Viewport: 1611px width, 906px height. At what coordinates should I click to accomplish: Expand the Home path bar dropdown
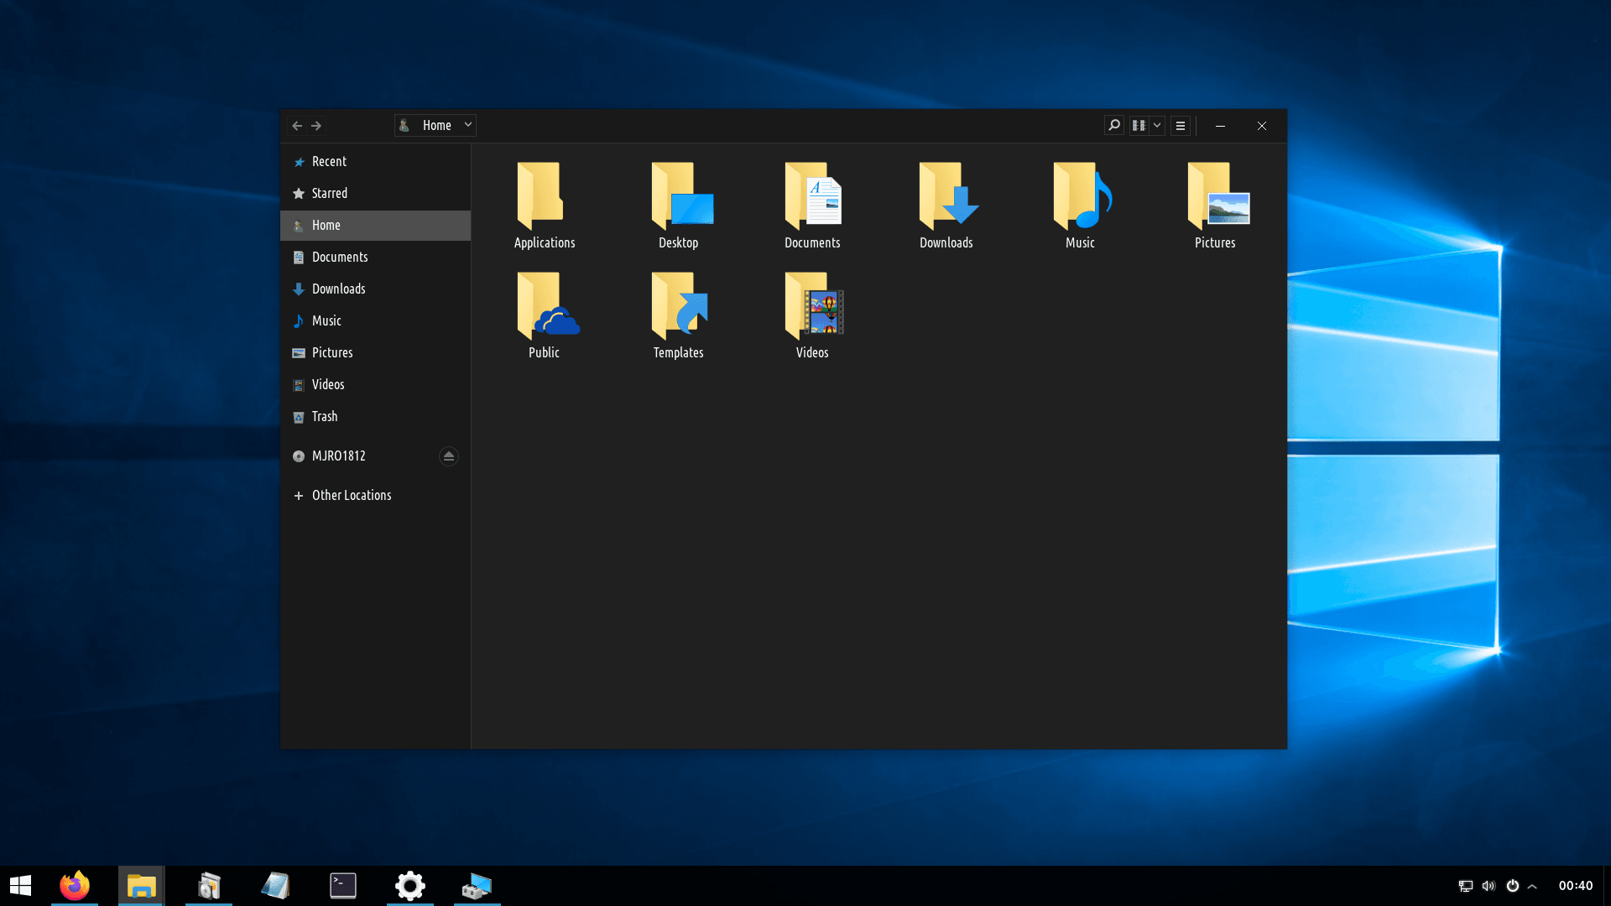pyautogui.click(x=468, y=125)
